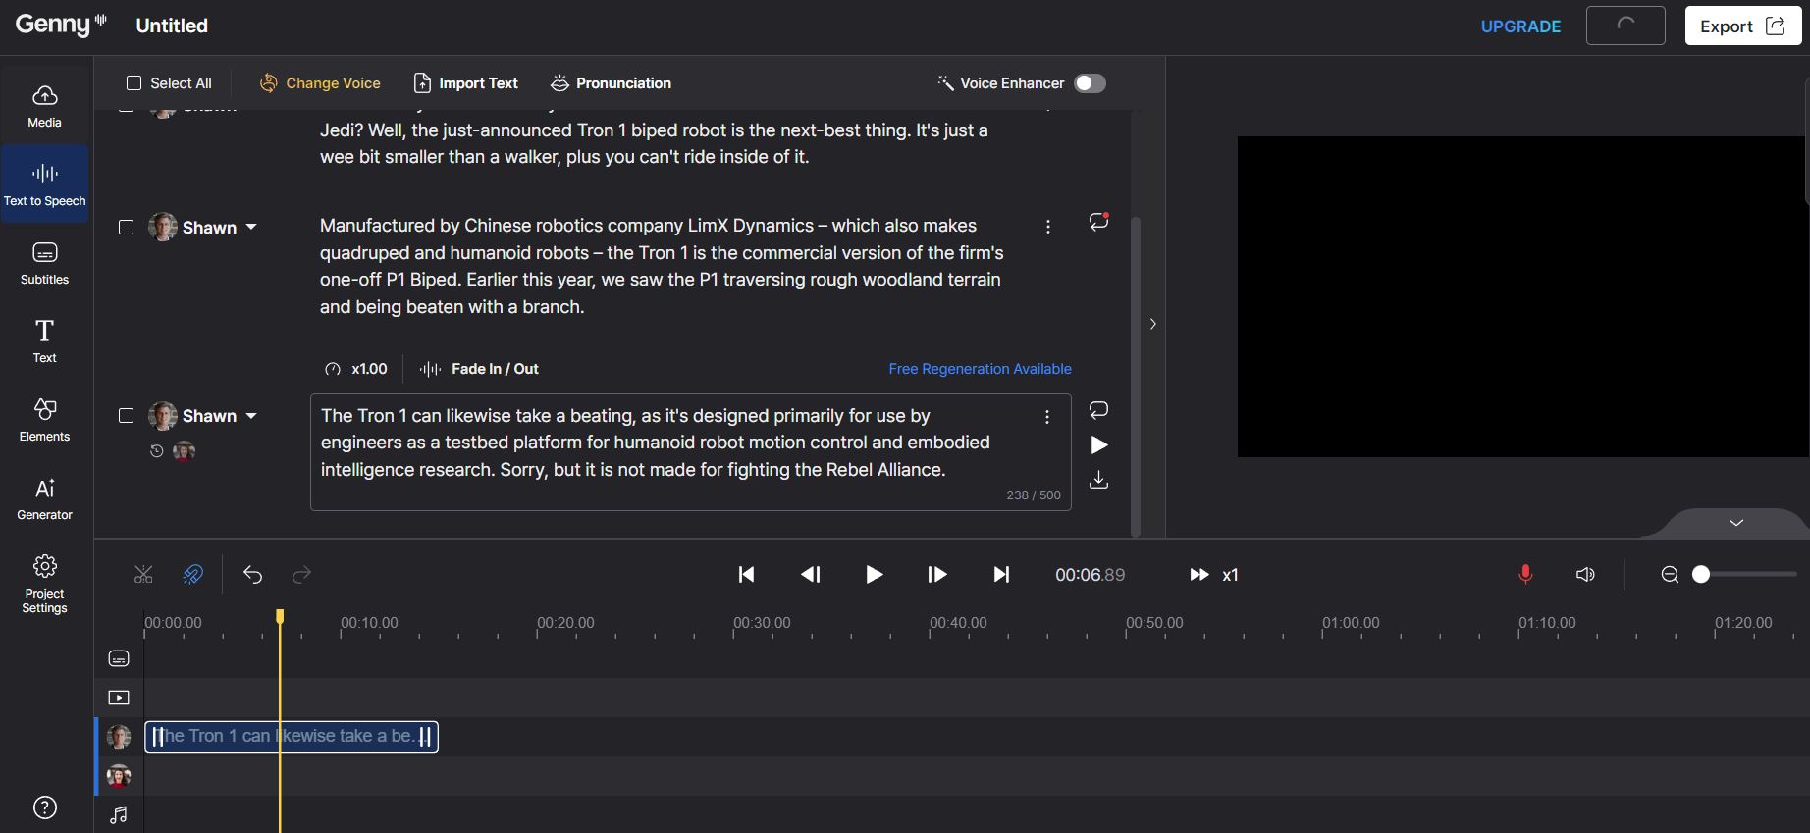Click Change Voice
The height and width of the screenshot is (833, 1810).
320,83
